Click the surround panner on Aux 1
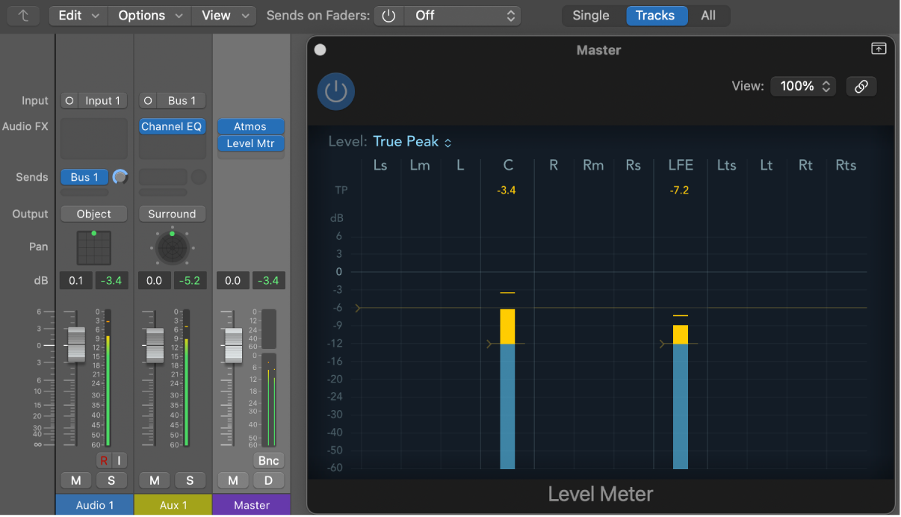Screen dimensions: 901x517 click(x=172, y=249)
